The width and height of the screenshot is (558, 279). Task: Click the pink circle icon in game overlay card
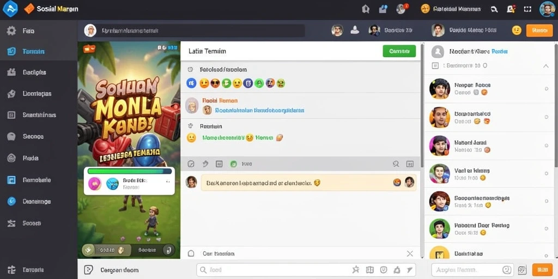[95, 184]
